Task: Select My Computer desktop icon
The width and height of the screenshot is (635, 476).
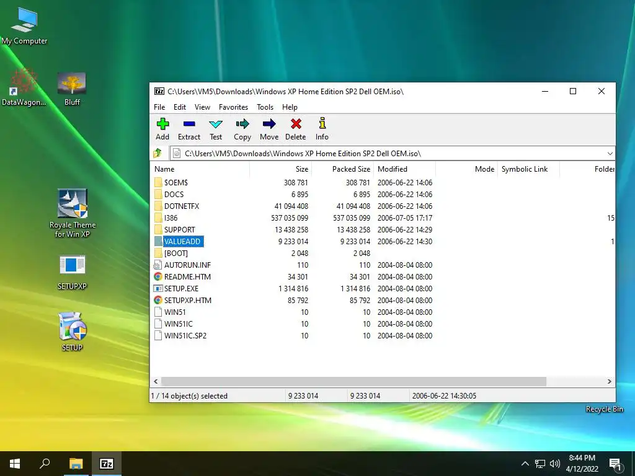Action: 24,25
